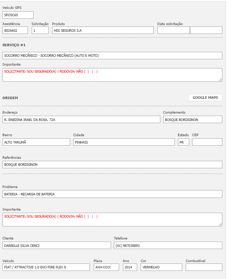
Task: Click the second Data solicitação box
Action: 206,30
